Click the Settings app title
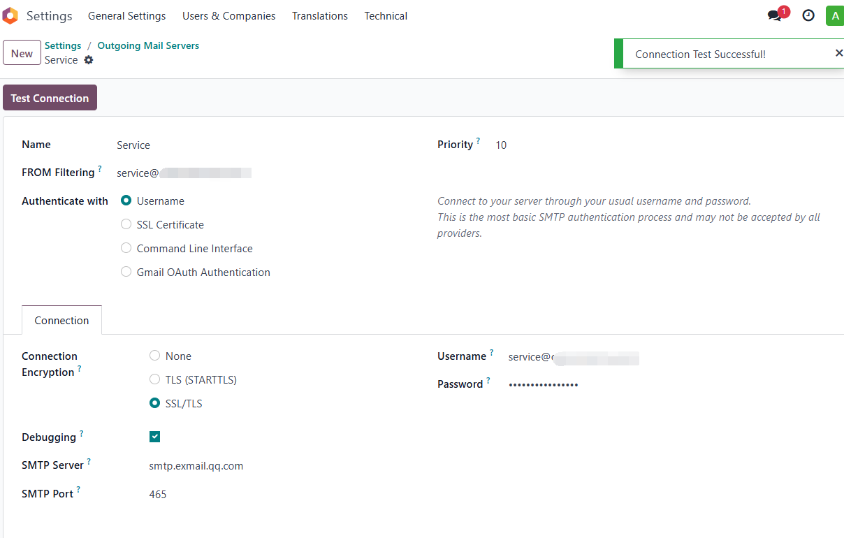This screenshot has height=538, width=844. pyautogui.click(x=50, y=15)
